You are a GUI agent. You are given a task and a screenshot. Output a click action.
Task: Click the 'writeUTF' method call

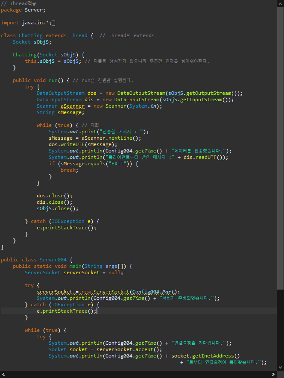[72, 145]
